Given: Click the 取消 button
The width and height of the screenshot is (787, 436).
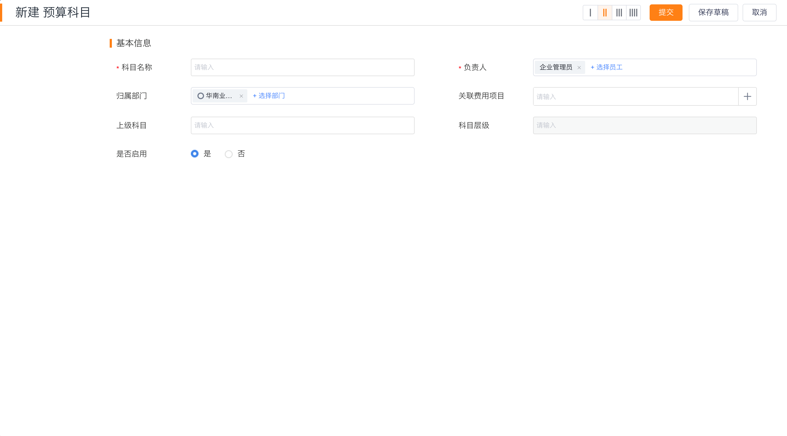Looking at the screenshot, I should pos(759,13).
